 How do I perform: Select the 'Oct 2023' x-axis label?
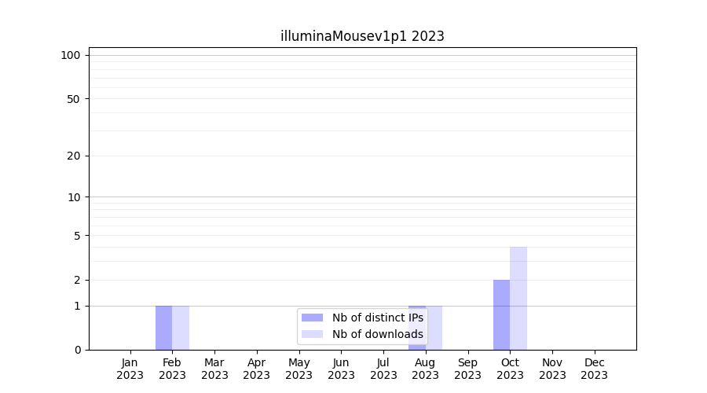point(510,369)
